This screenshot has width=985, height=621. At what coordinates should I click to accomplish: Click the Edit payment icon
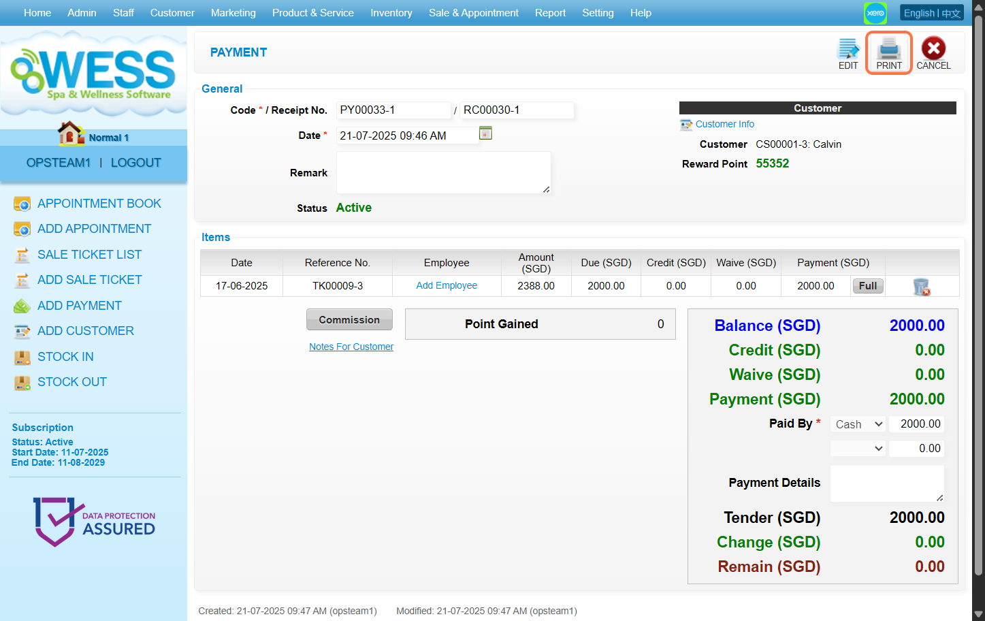point(848,52)
